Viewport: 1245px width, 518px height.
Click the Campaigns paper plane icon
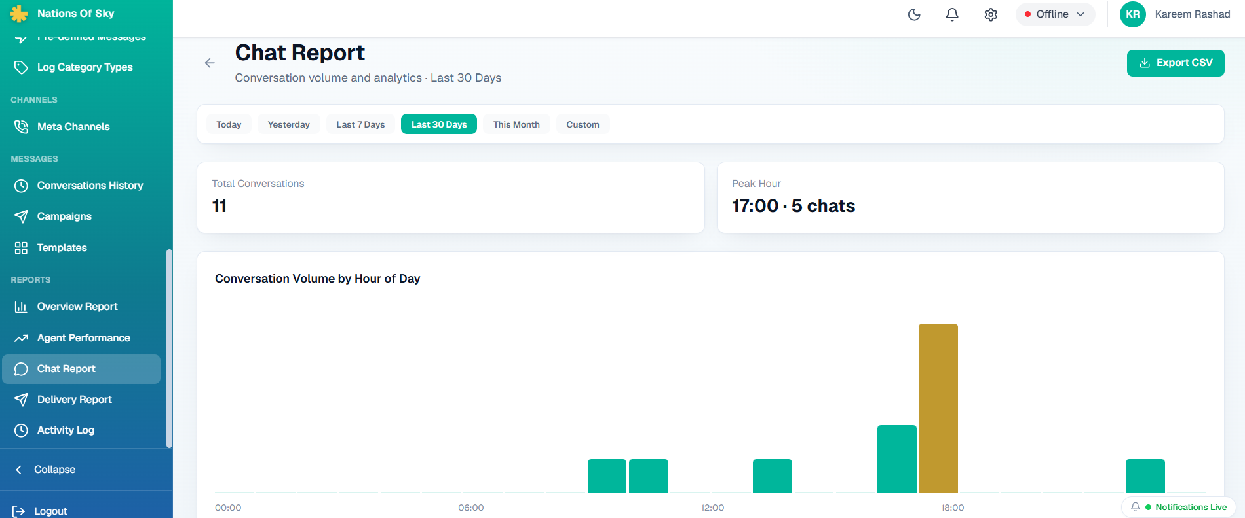pos(21,216)
